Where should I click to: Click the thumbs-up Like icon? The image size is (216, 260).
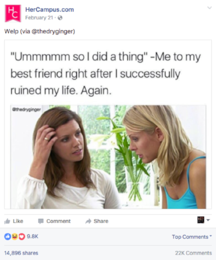7,221
